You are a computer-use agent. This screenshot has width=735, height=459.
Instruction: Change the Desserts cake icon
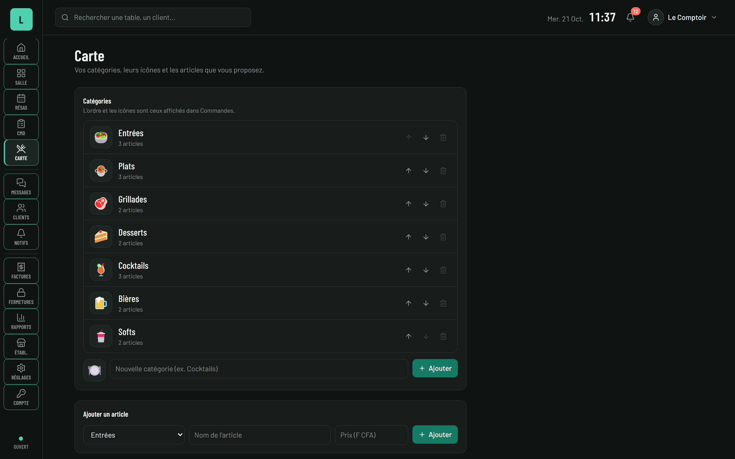[x=101, y=237]
